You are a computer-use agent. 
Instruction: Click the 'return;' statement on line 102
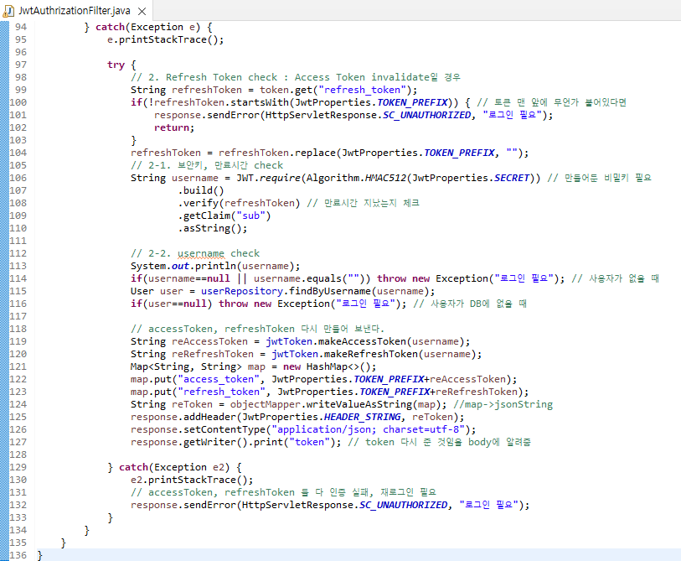coord(174,127)
